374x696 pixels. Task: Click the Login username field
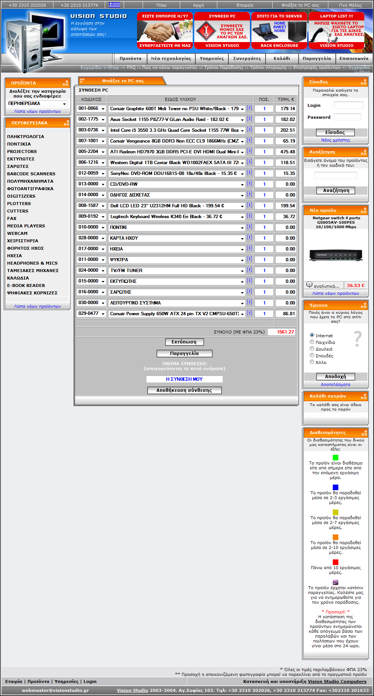point(348,105)
